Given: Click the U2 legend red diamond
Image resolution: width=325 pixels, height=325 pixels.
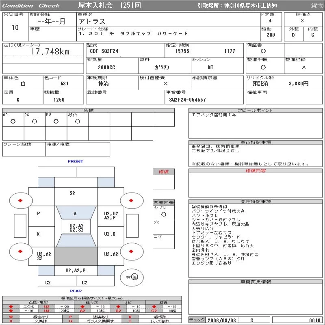Looking at the screenshot, I should 11,307.
